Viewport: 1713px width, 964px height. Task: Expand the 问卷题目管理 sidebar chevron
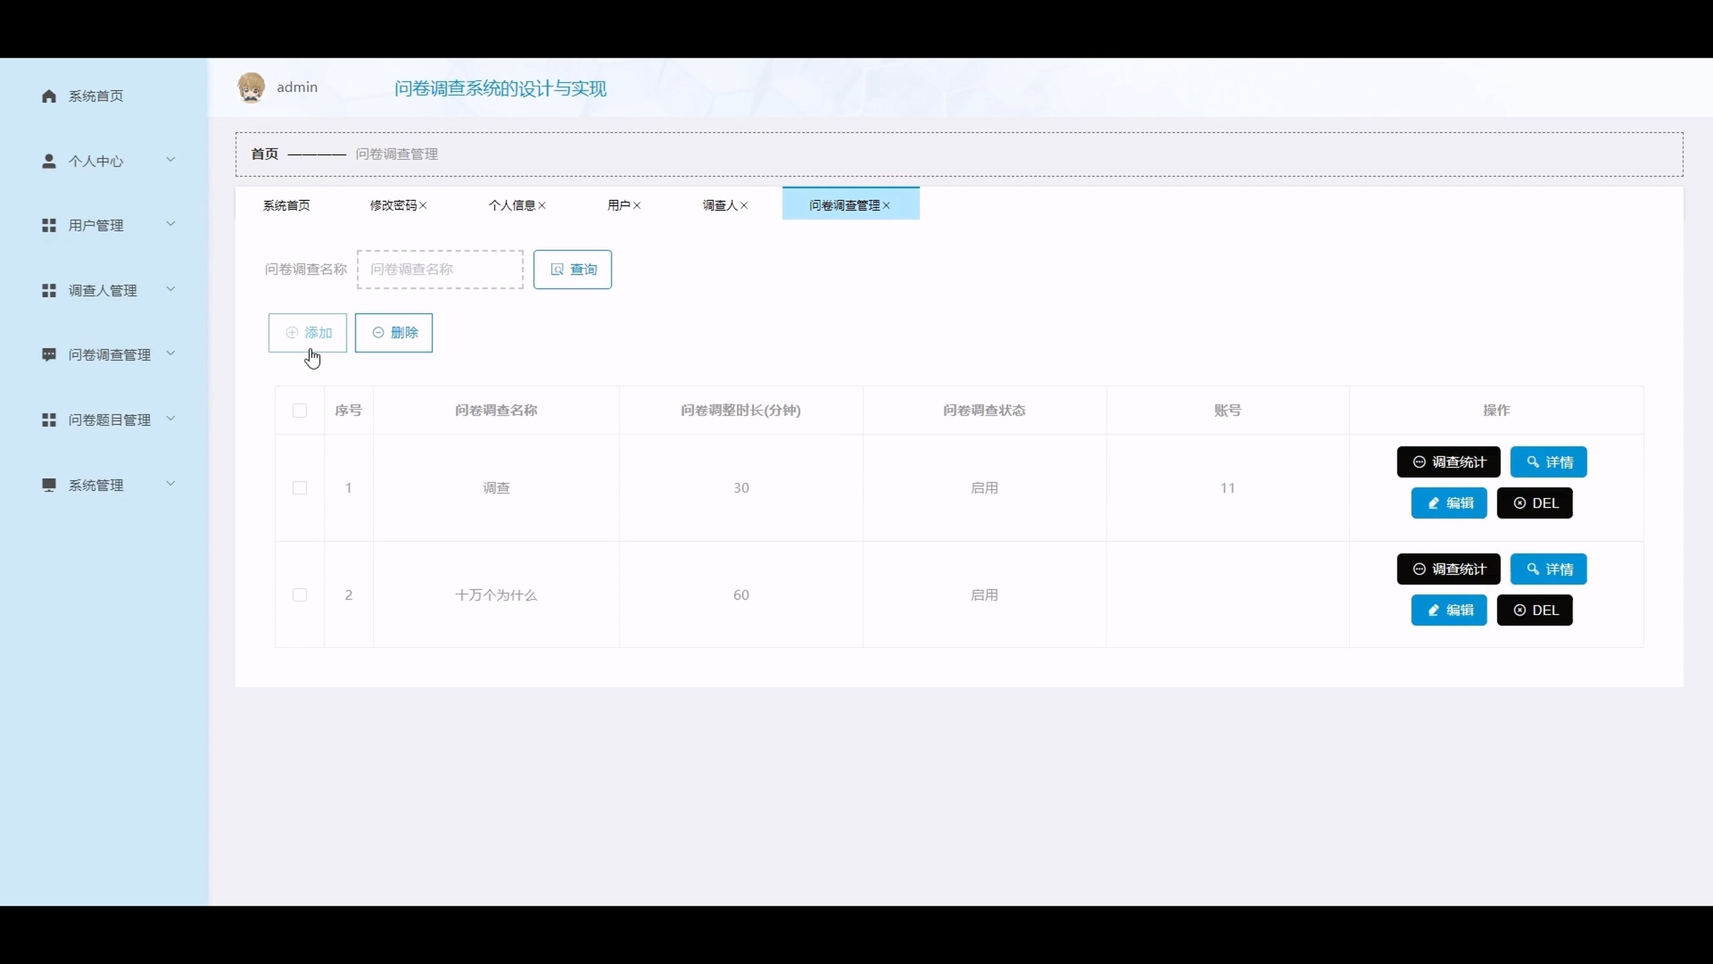tap(170, 418)
